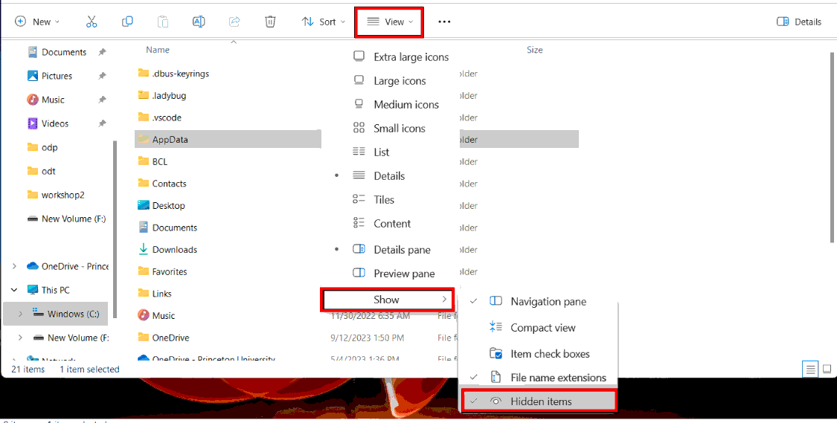The height and width of the screenshot is (423, 837).
Task: Enable Item check boxes option
Action: (549, 354)
